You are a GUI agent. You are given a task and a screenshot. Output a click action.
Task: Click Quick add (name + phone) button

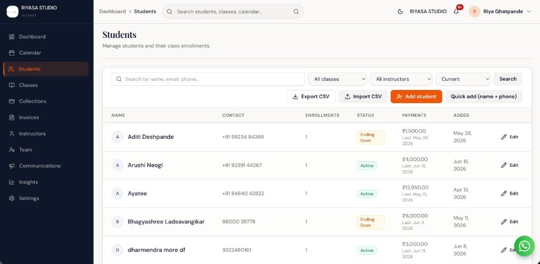(484, 96)
